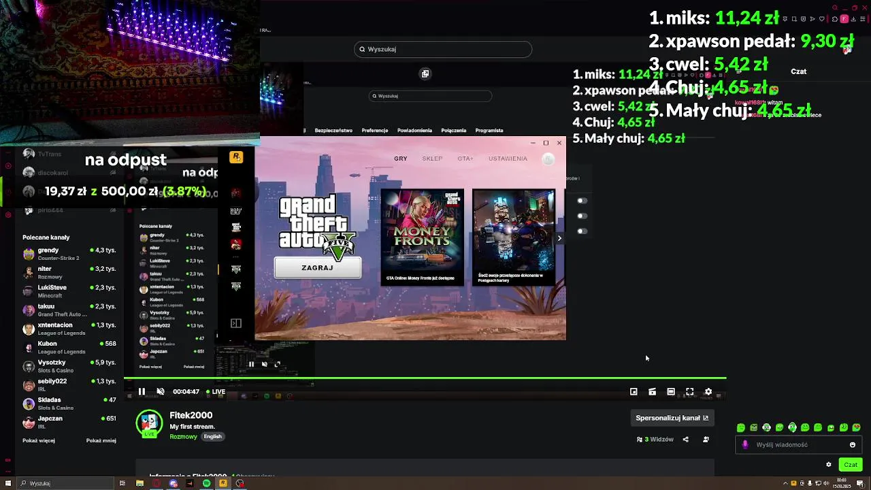Click the English language tag
Image resolution: width=871 pixels, height=490 pixels.
(213, 436)
